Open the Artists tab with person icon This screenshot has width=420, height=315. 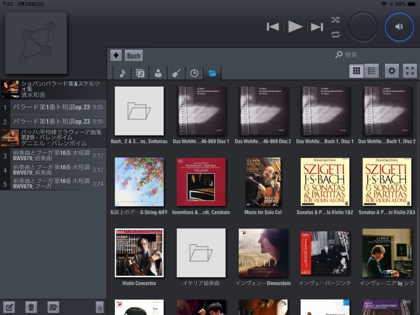[158, 73]
